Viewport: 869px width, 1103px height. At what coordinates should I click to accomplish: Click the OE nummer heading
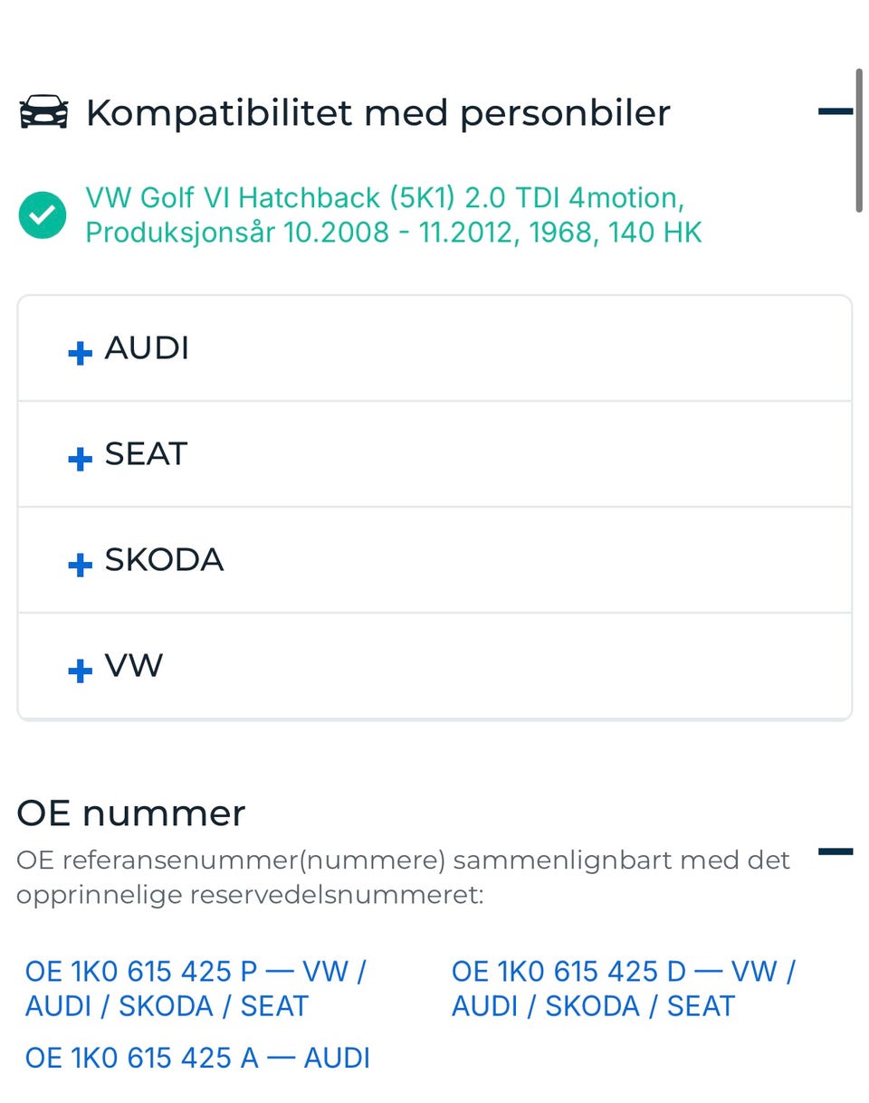pos(131,813)
